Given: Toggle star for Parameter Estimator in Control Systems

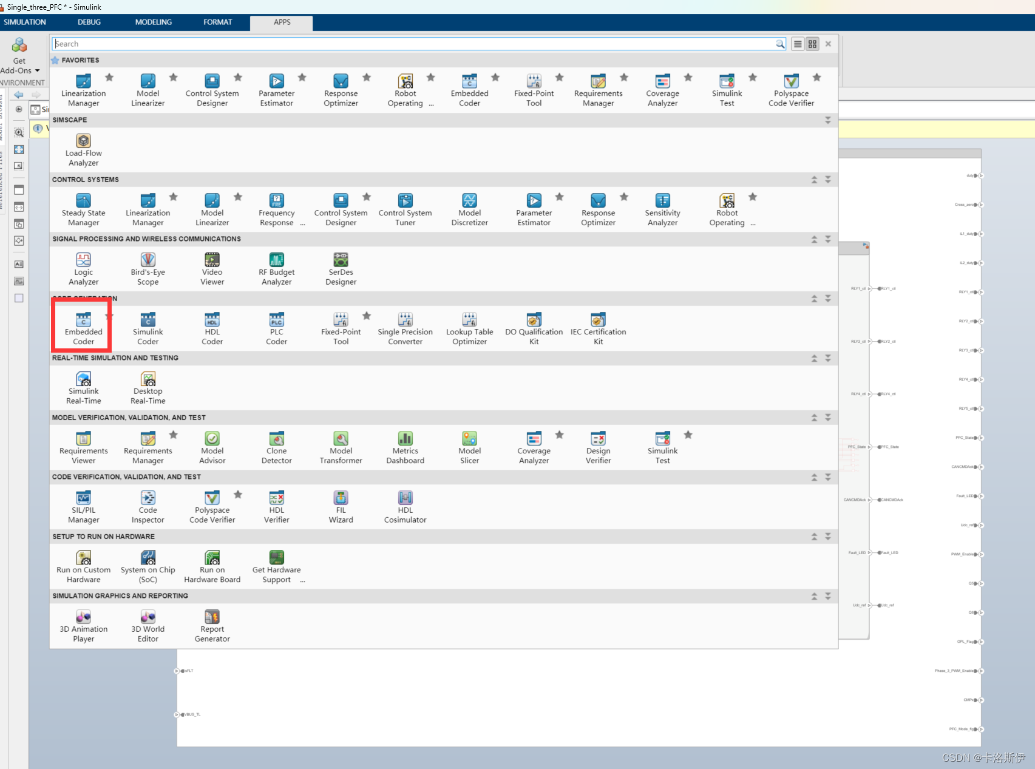Looking at the screenshot, I should tap(560, 197).
